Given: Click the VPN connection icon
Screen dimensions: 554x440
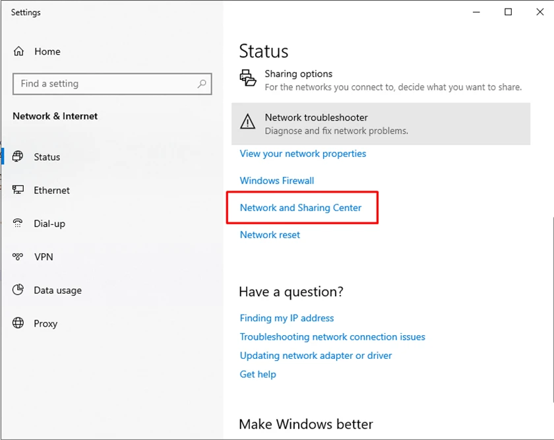Looking at the screenshot, I should (x=18, y=257).
